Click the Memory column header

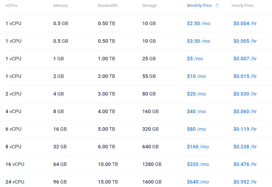[61, 6]
